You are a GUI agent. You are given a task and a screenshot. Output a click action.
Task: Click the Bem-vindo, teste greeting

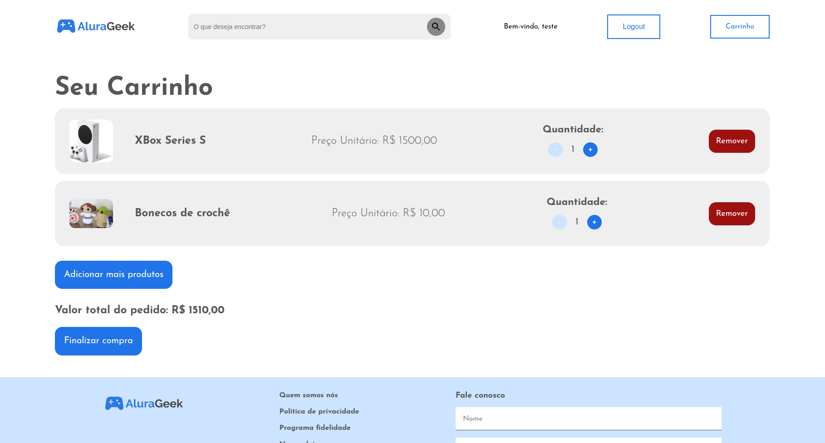[x=530, y=26]
